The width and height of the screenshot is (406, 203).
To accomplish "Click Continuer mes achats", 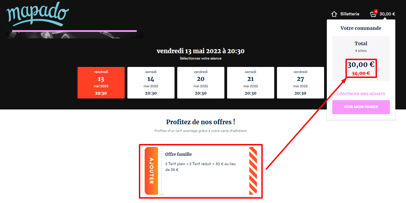I will [x=361, y=94].
